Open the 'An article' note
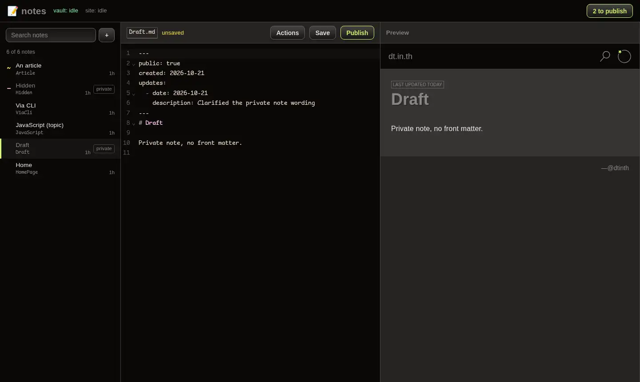Viewport: 640px width, 382px height. tap(60, 69)
